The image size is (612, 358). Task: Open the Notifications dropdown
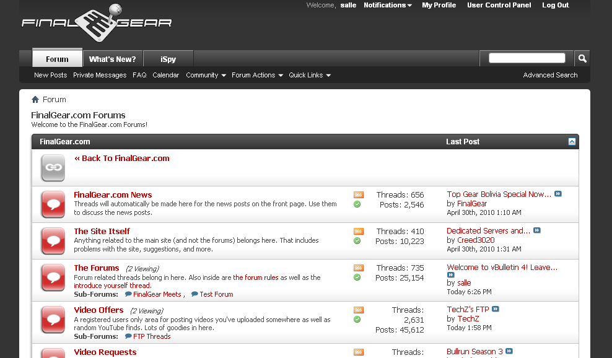(388, 5)
